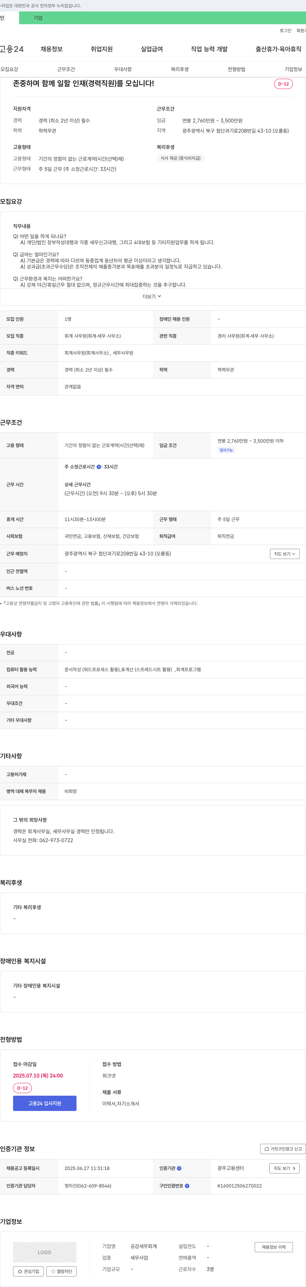The image size is (306, 1287).
Task: Open the 실업급여 menu
Action: 152,49
